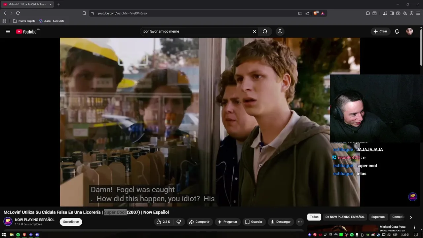Open the Windows Start menu
Image resolution: width=423 pixels, height=238 pixels.
4,235
